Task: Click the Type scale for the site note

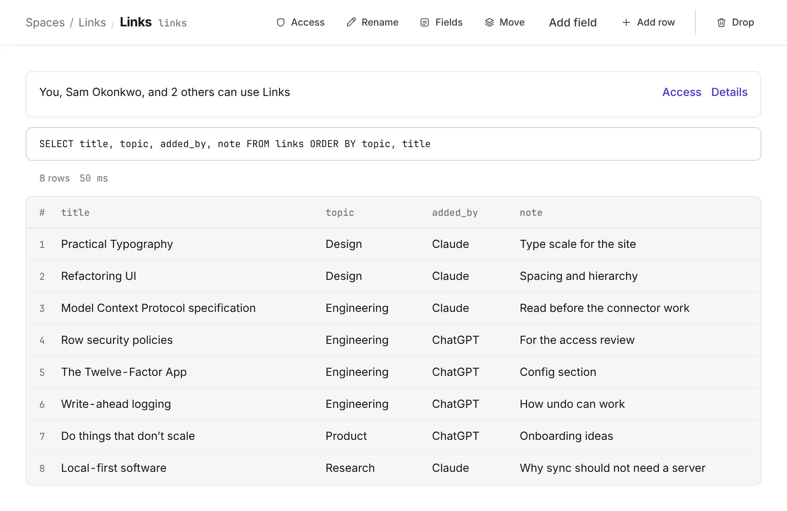Action: coord(578,244)
